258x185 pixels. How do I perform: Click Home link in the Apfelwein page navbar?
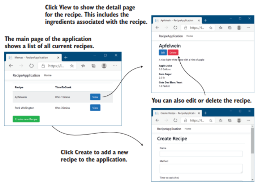[x=189, y=36]
